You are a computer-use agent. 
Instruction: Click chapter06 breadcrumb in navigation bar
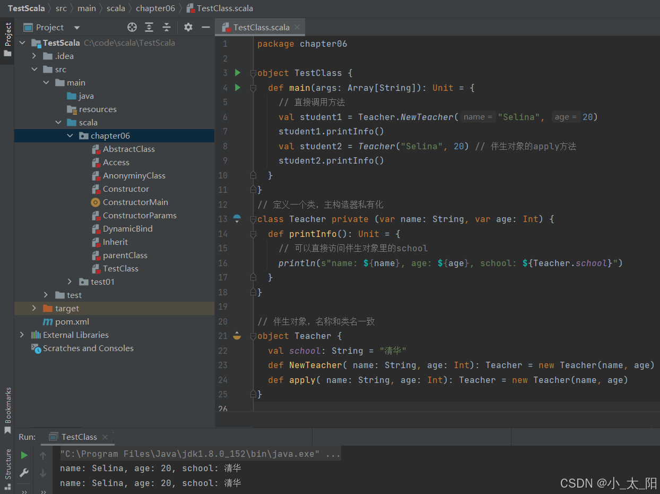point(155,8)
